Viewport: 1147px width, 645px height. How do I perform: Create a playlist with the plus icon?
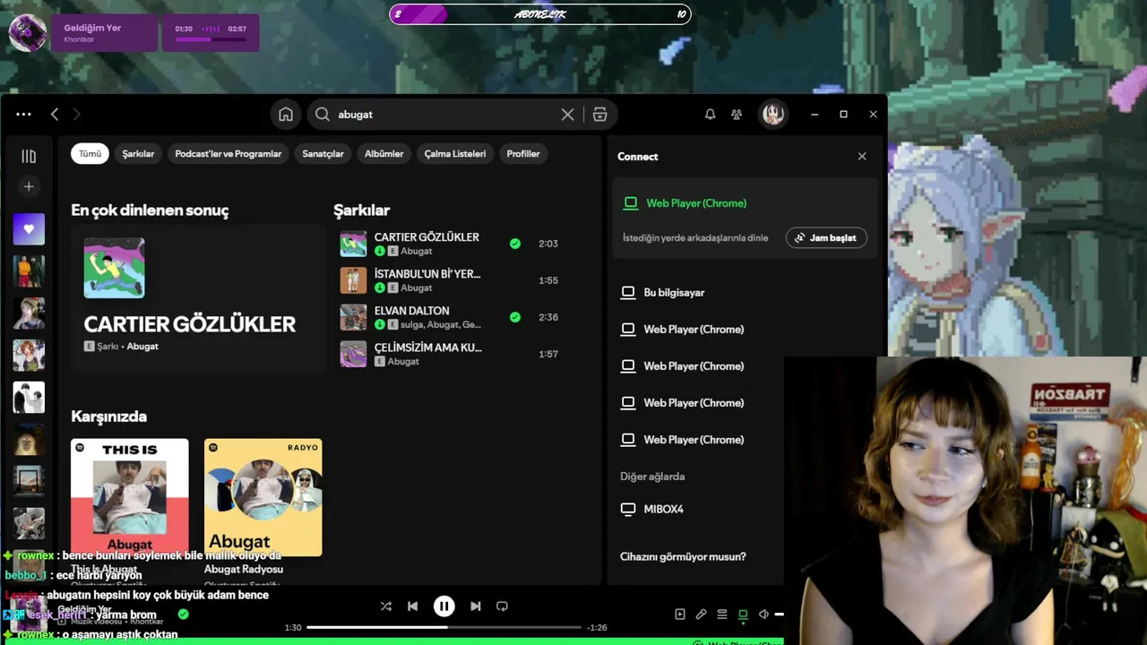(29, 186)
